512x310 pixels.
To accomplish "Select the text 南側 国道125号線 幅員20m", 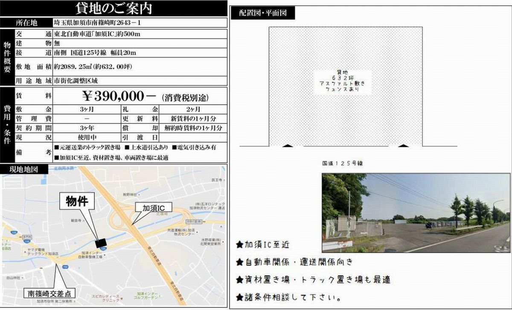I will coord(96,52).
